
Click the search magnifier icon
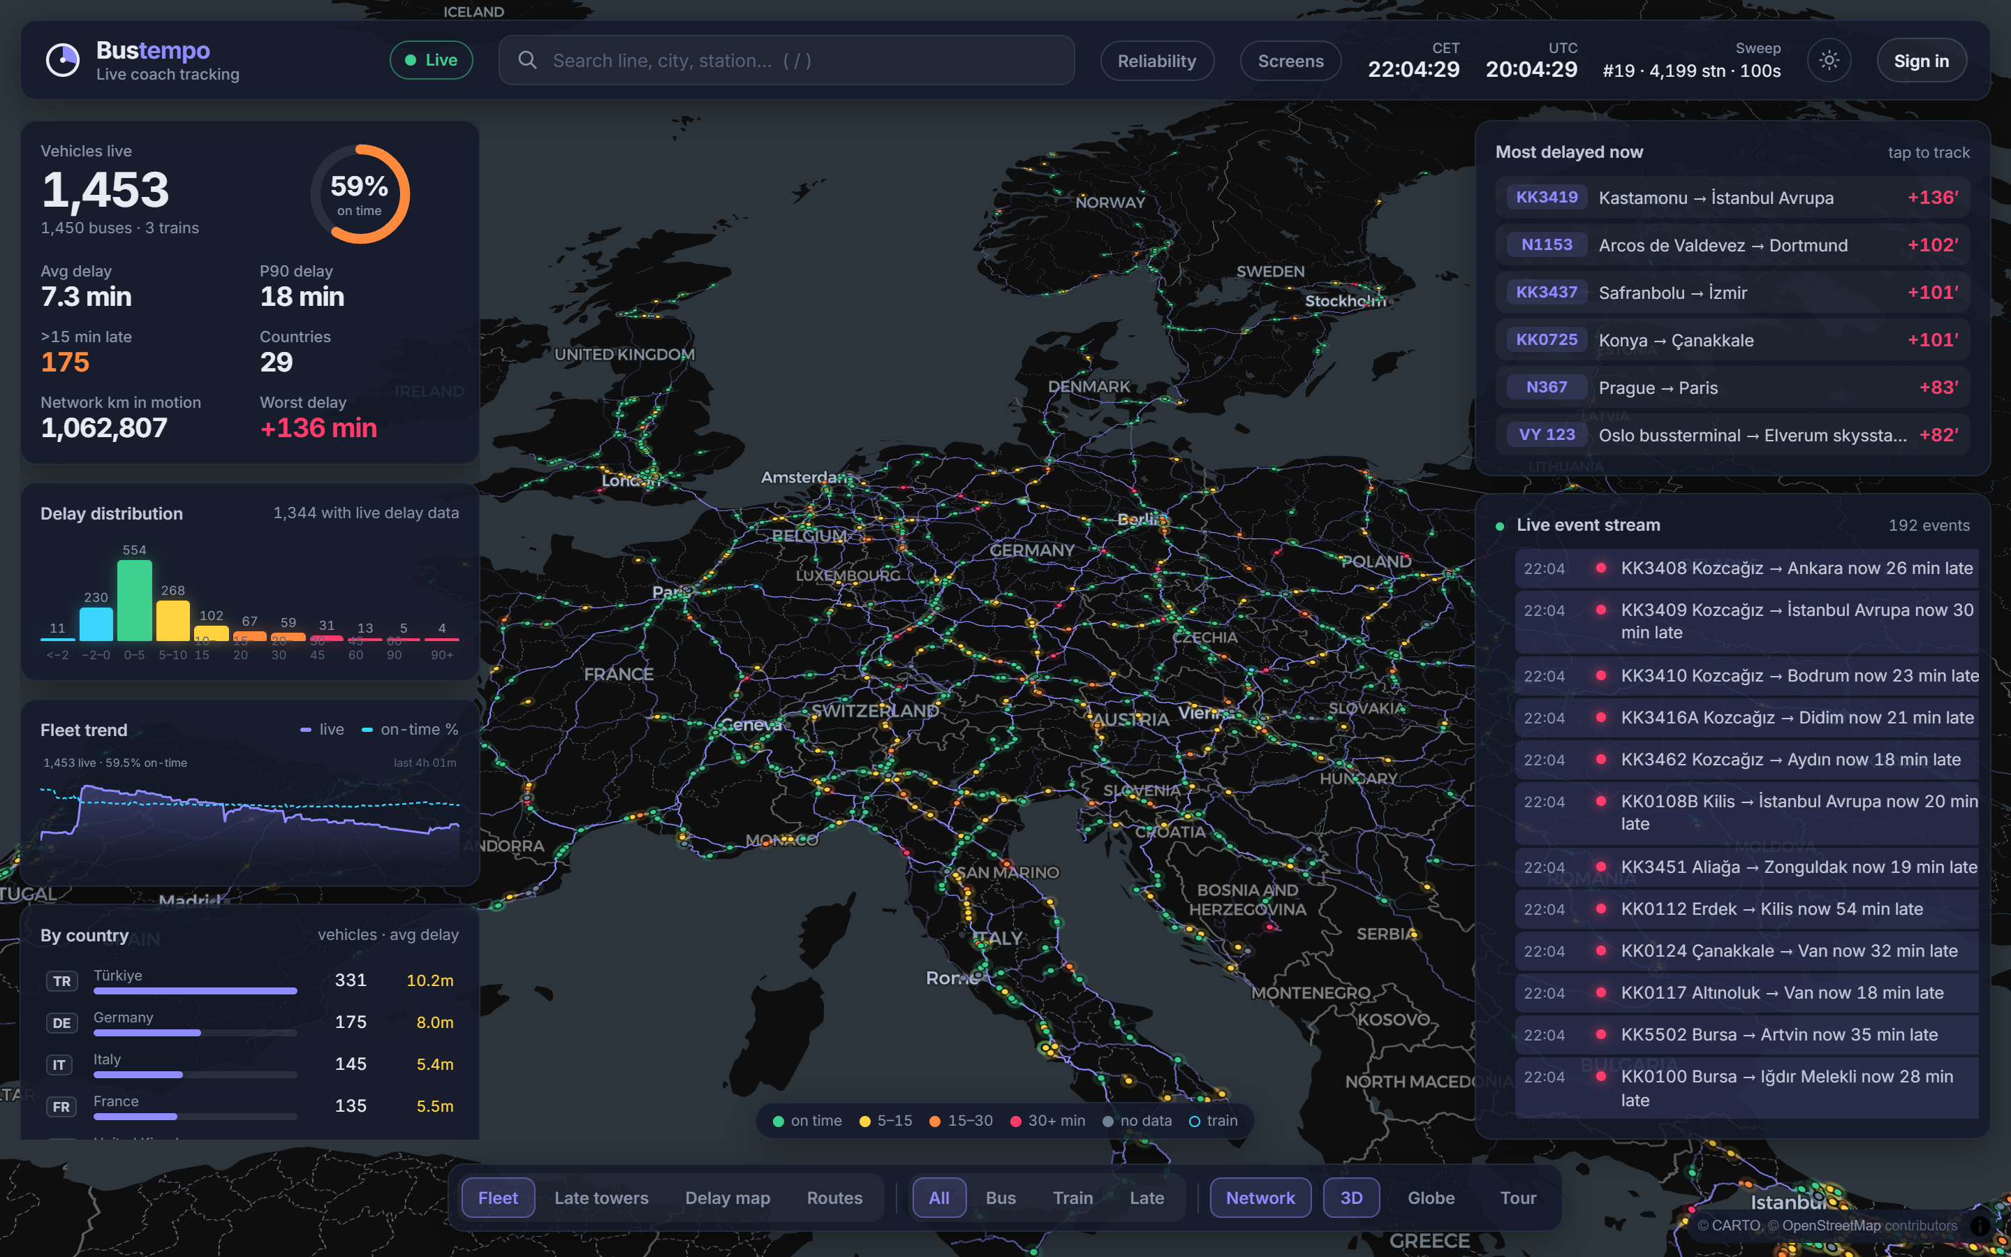[x=527, y=60]
